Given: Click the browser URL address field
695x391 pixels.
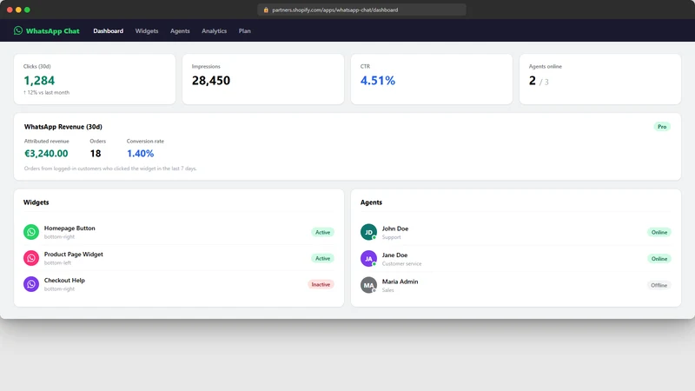Looking at the screenshot, I should click(361, 10).
